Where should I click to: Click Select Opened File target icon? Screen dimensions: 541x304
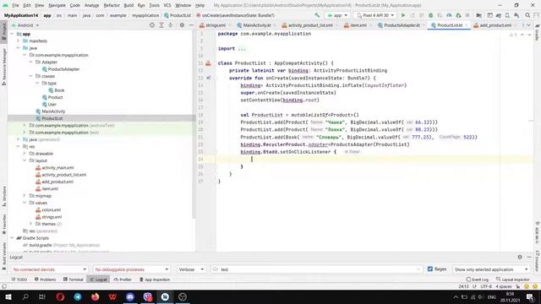coord(152,25)
